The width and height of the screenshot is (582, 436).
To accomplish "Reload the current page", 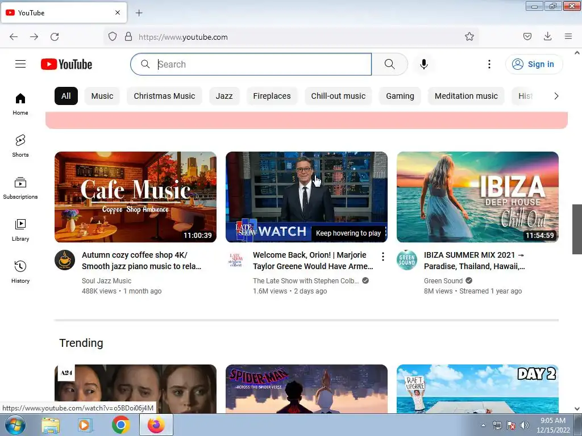I will click(x=55, y=37).
